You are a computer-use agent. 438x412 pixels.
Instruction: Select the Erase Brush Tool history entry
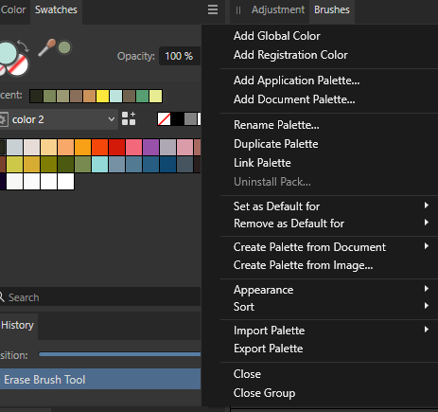point(100,379)
